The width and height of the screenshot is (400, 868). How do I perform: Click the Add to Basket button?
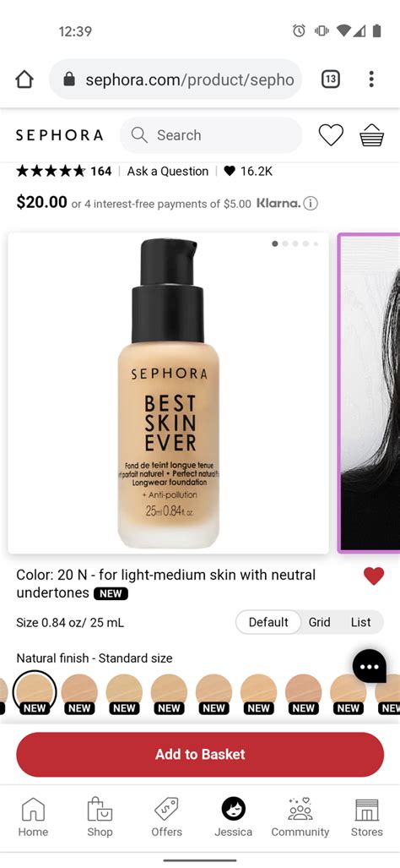click(x=200, y=754)
